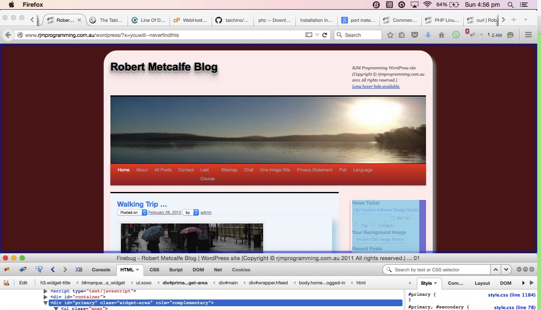Open 'Posted on' dropdown under Walking Trip

tap(132, 213)
